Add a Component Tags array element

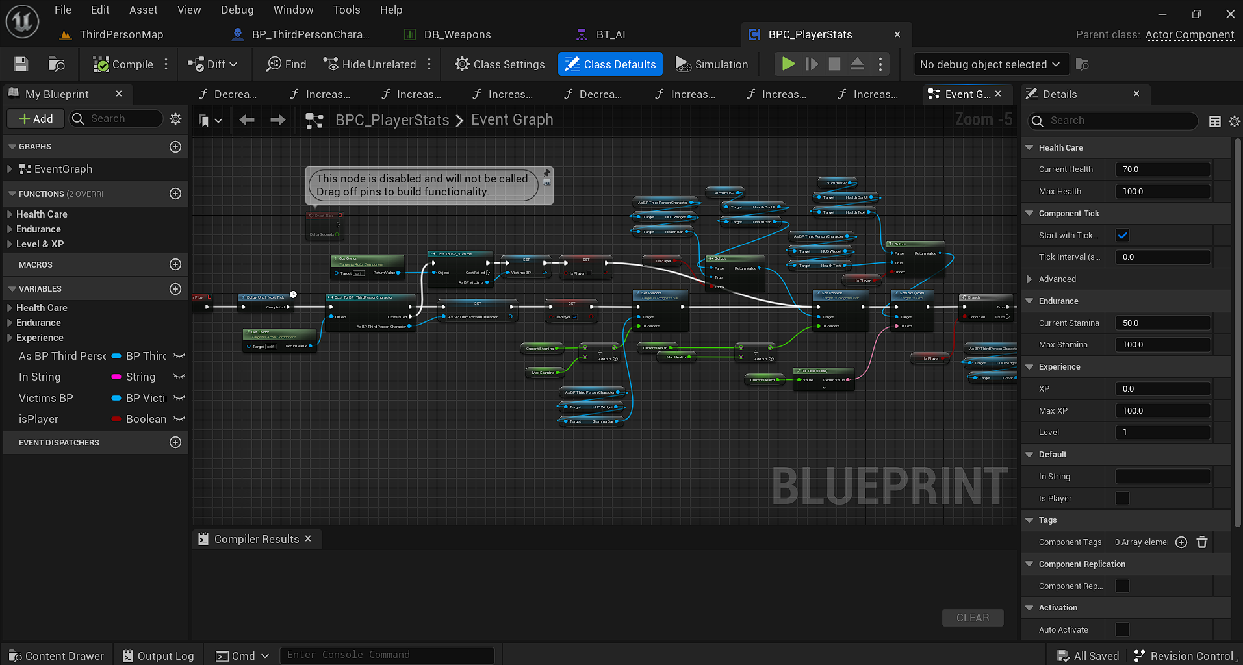point(1181,542)
